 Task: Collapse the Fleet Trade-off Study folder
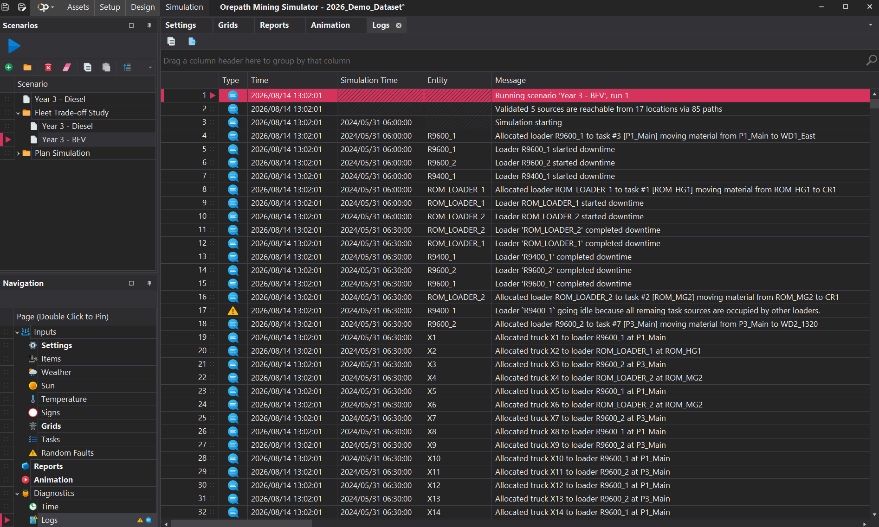[x=18, y=113]
